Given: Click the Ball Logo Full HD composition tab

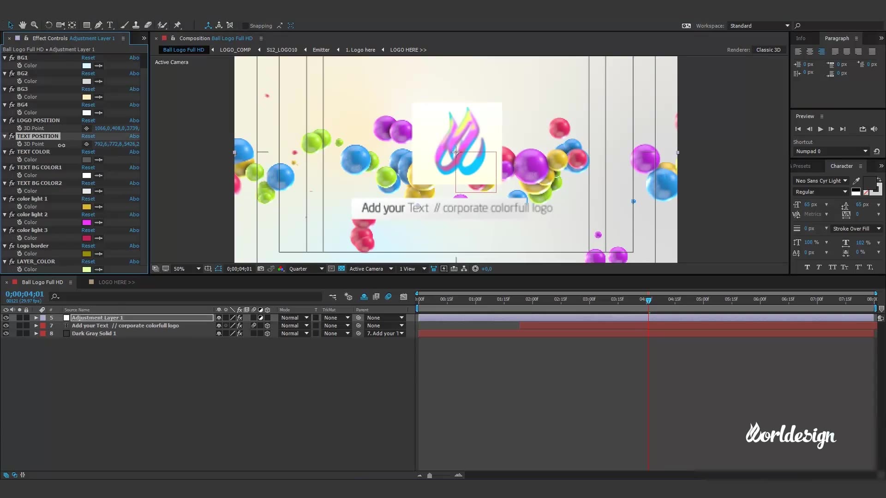Looking at the screenshot, I should tap(42, 282).
